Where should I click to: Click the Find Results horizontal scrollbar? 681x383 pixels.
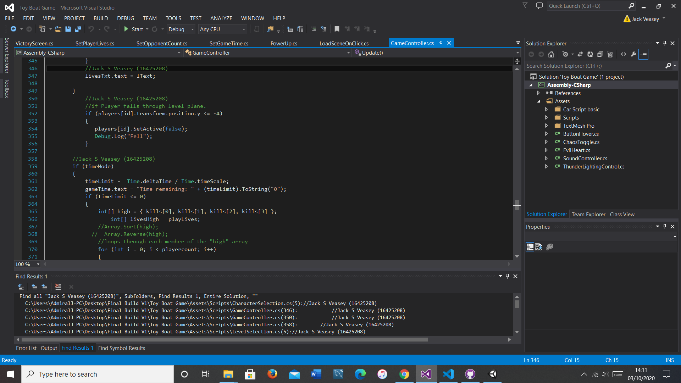click(x=224, y=339)
